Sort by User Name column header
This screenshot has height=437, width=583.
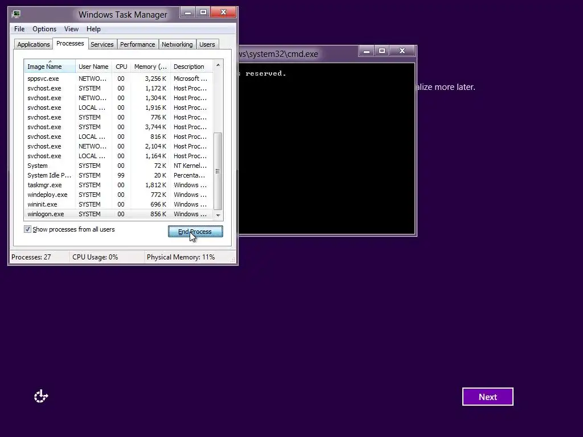[93, 67]
